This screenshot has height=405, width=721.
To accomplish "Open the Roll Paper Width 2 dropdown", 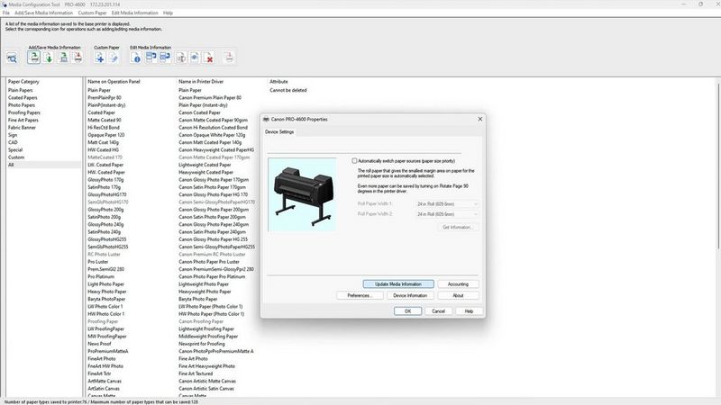I will 445,215.
